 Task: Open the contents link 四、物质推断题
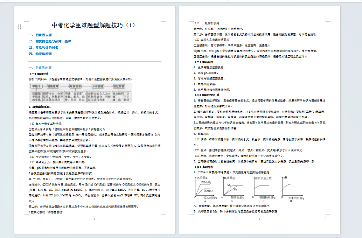[x=40, y=54]
